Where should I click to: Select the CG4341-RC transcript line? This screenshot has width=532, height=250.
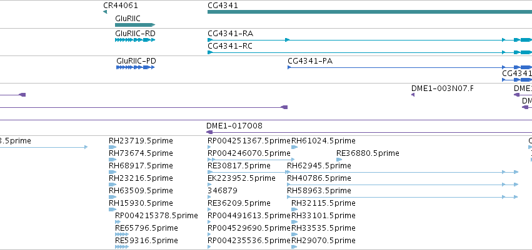(x=369, y=52)
